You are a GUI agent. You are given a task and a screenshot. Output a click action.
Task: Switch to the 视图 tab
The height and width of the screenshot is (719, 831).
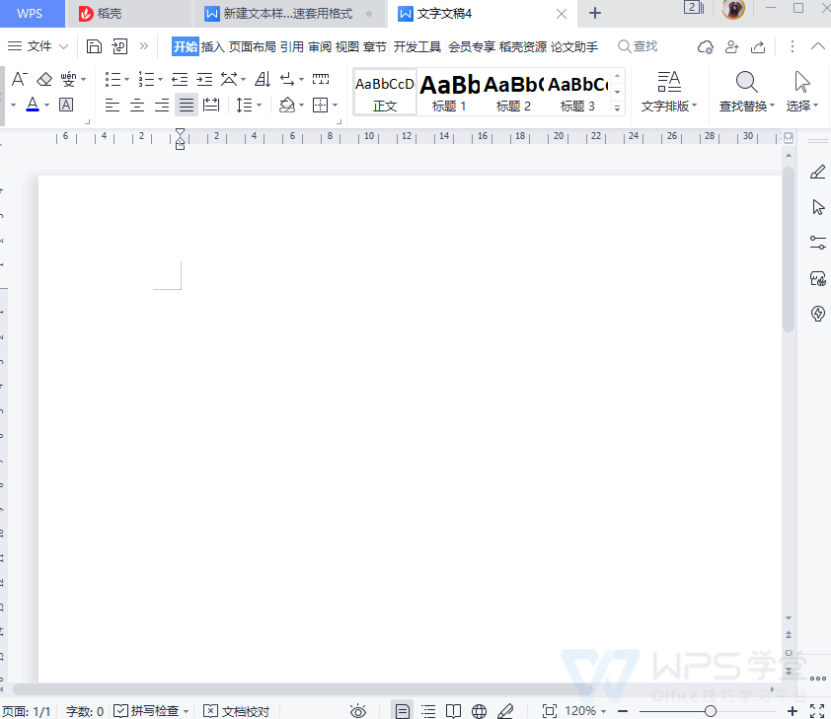347,46
